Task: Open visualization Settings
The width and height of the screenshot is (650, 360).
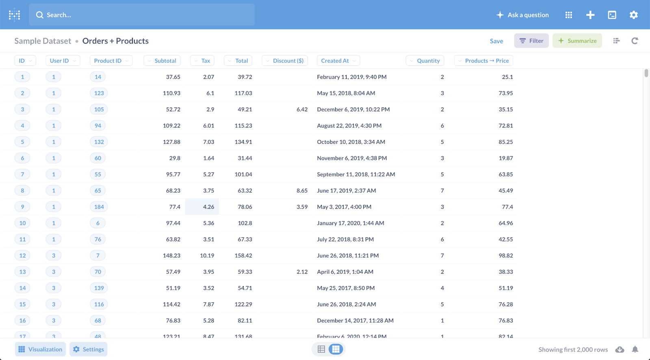Action: tap(89, 349)
